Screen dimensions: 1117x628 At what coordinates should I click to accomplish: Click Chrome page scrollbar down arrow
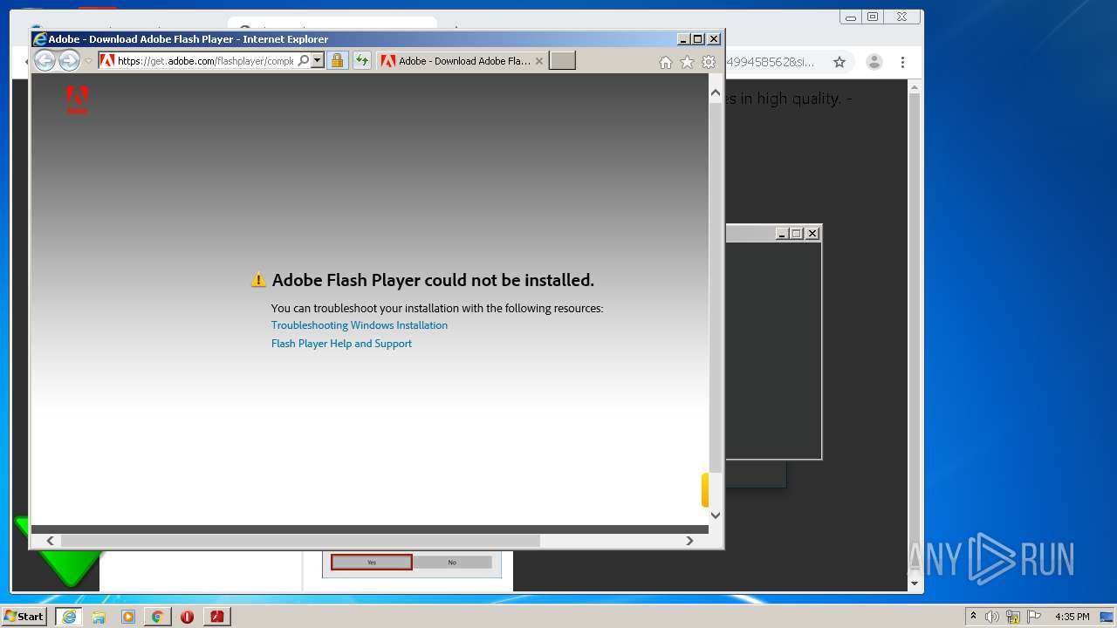pyautogui.click(x=915, y=584)
